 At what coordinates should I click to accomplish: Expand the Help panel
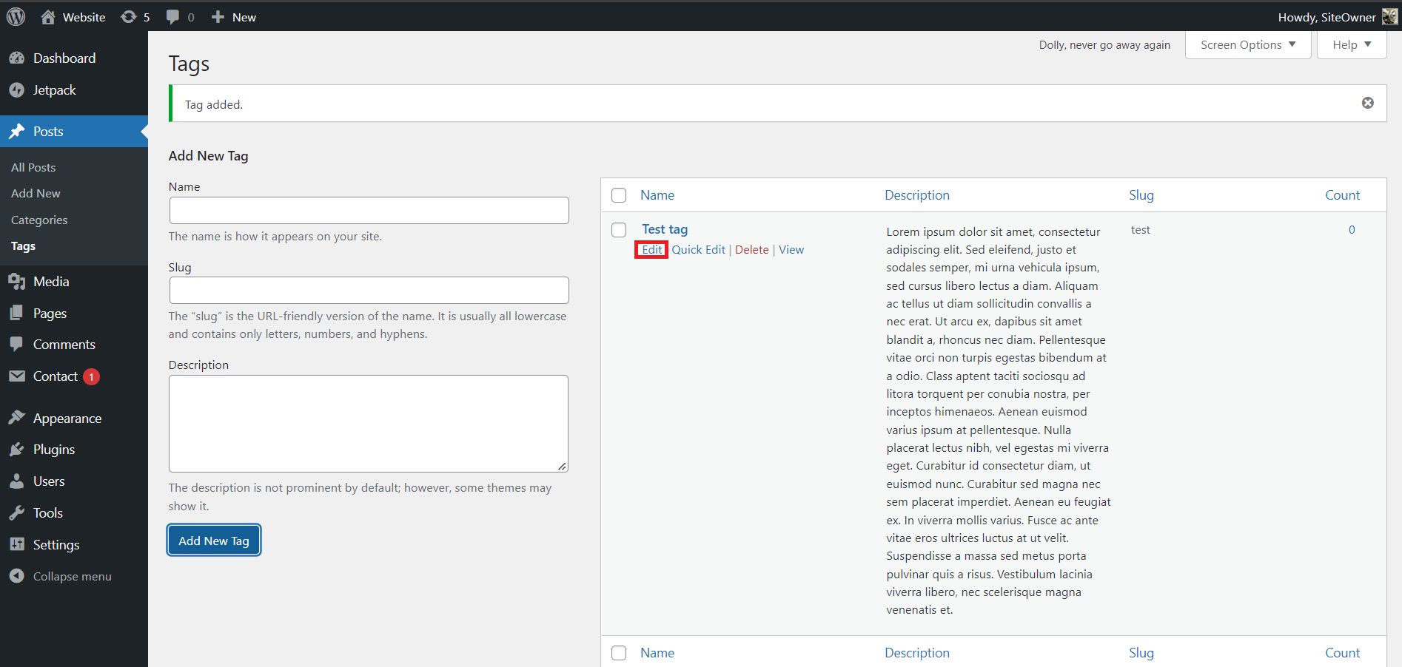[x=1350, y=44]
